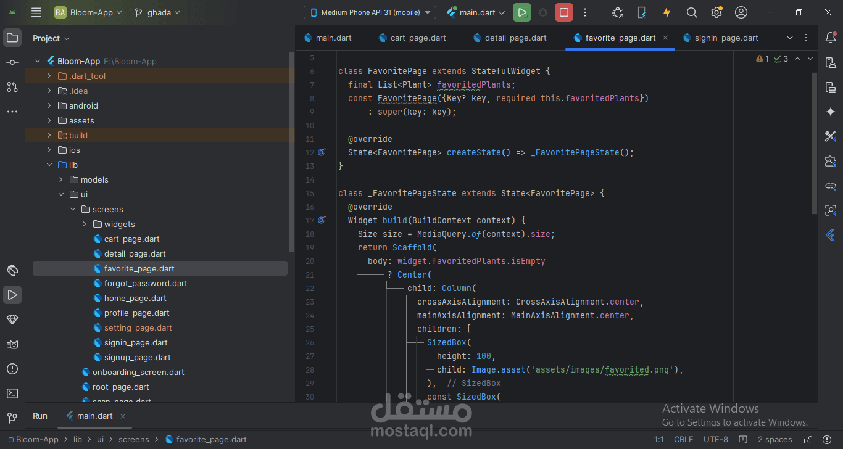The image size is (843, 449).
Task: Open the Terminal tool window icon
Action: click(x=12, y=393)
